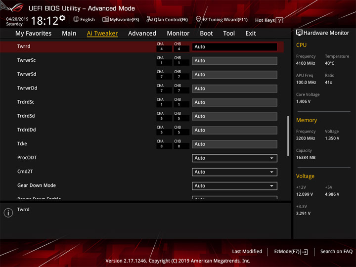Click the Tcke Auto input field
356x267 pixels.
[234, 144]
